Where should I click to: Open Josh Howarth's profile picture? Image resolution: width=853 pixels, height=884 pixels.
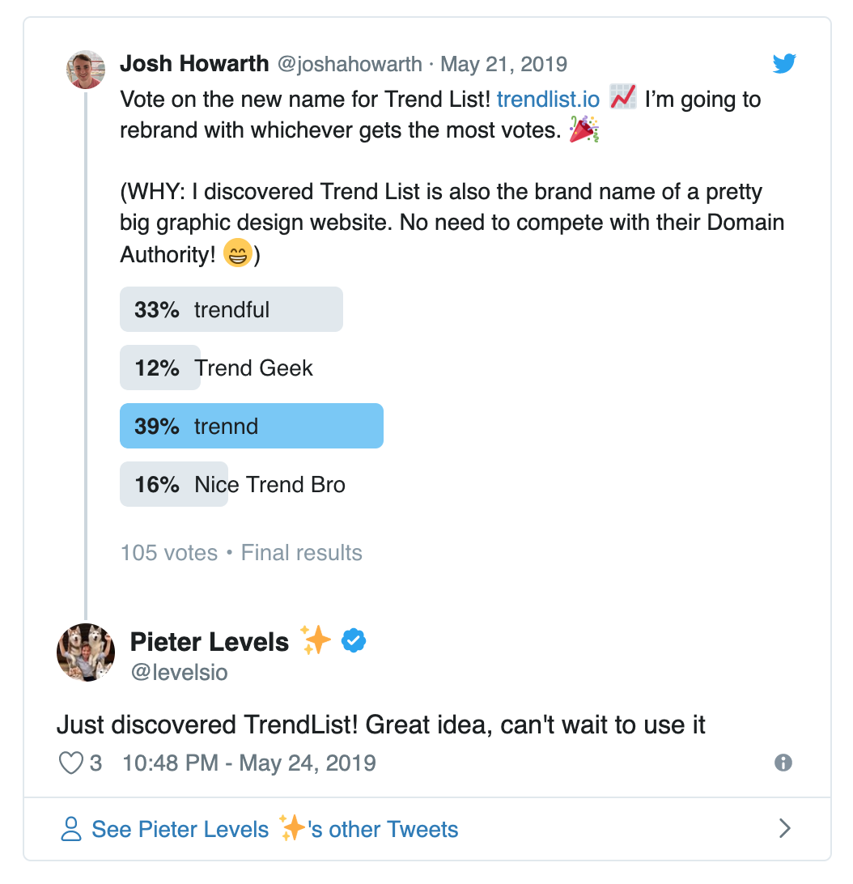click(86, 70)
